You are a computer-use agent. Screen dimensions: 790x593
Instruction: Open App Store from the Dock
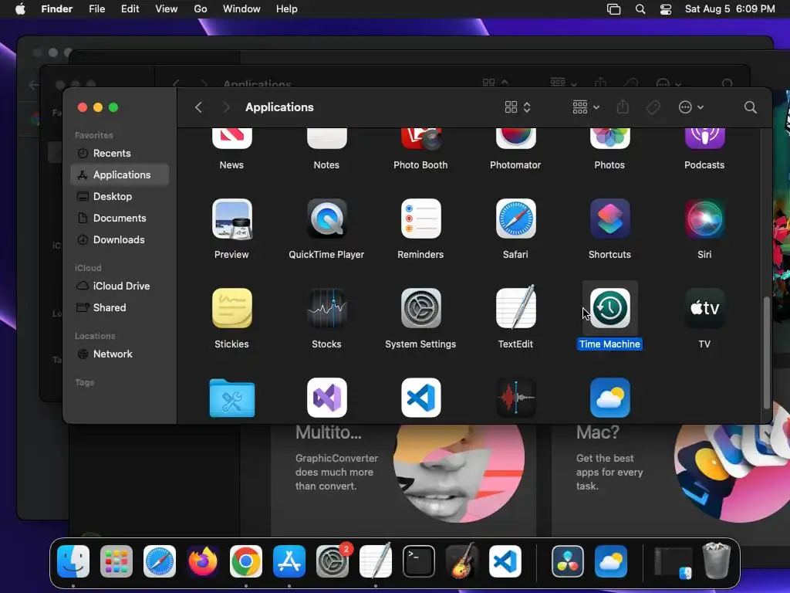coord(289,561)
